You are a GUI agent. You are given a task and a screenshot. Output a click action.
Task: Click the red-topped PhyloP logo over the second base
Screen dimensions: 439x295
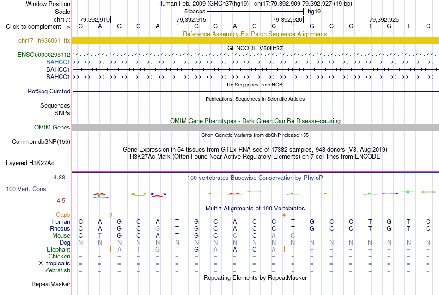(100, 195)
